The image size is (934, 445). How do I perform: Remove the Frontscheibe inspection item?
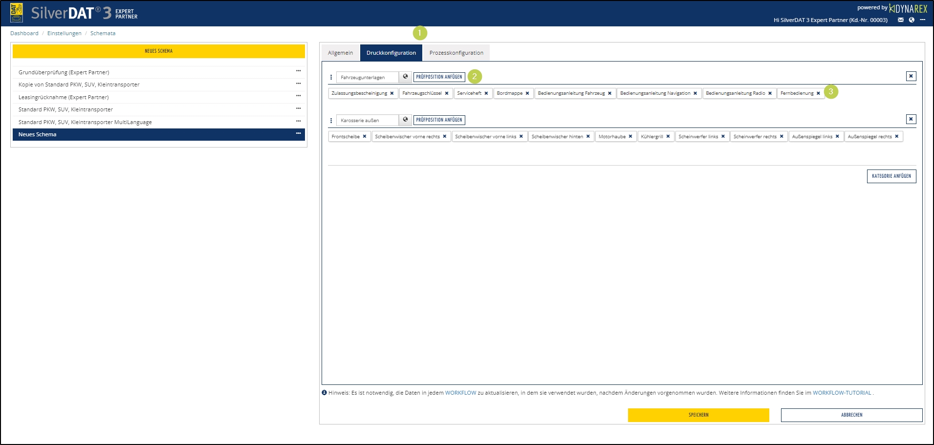[x=365, y=137]
